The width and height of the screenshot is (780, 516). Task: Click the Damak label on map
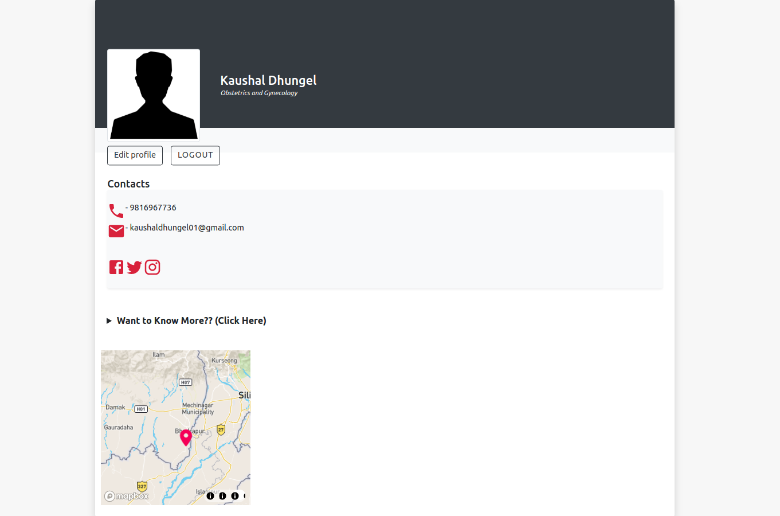(x=115, y=408)
